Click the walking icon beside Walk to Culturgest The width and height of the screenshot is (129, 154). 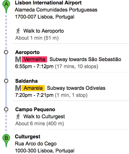click(18, 116)
